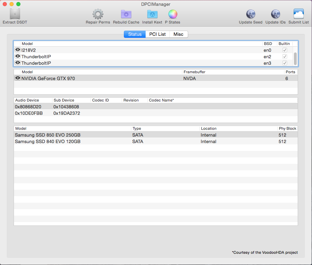Toggle the Builtin checkbox for en0
This screenshot has width=312, height=265.
[284, 50]
